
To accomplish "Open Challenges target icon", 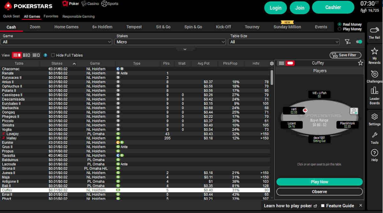I will pyautogui.click(x=374, y=74).
